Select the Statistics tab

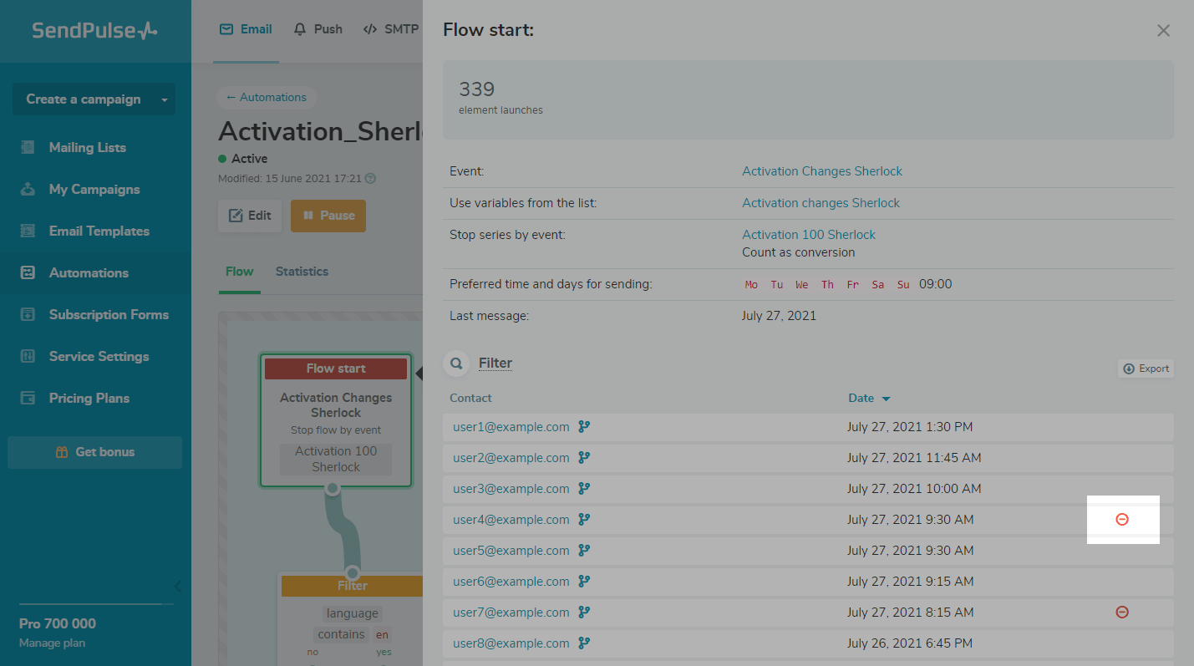(302, 272)
